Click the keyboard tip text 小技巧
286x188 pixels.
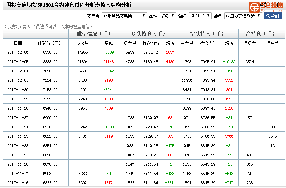[x=48, y=27]
